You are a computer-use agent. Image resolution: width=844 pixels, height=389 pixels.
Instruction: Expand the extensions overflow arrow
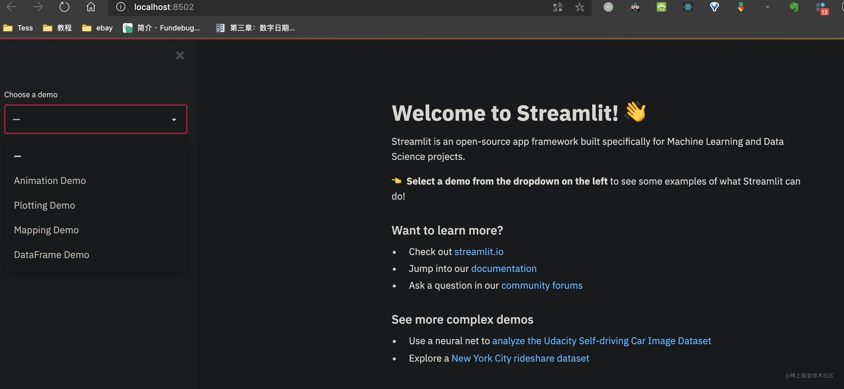(767, 7)
